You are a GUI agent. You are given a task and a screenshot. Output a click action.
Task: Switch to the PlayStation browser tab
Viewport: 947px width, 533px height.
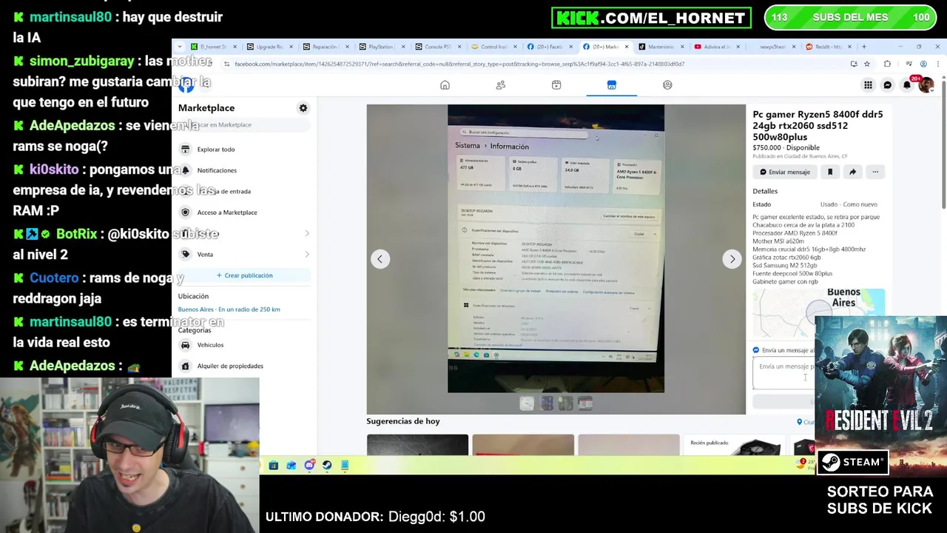[x=382, y=47]
